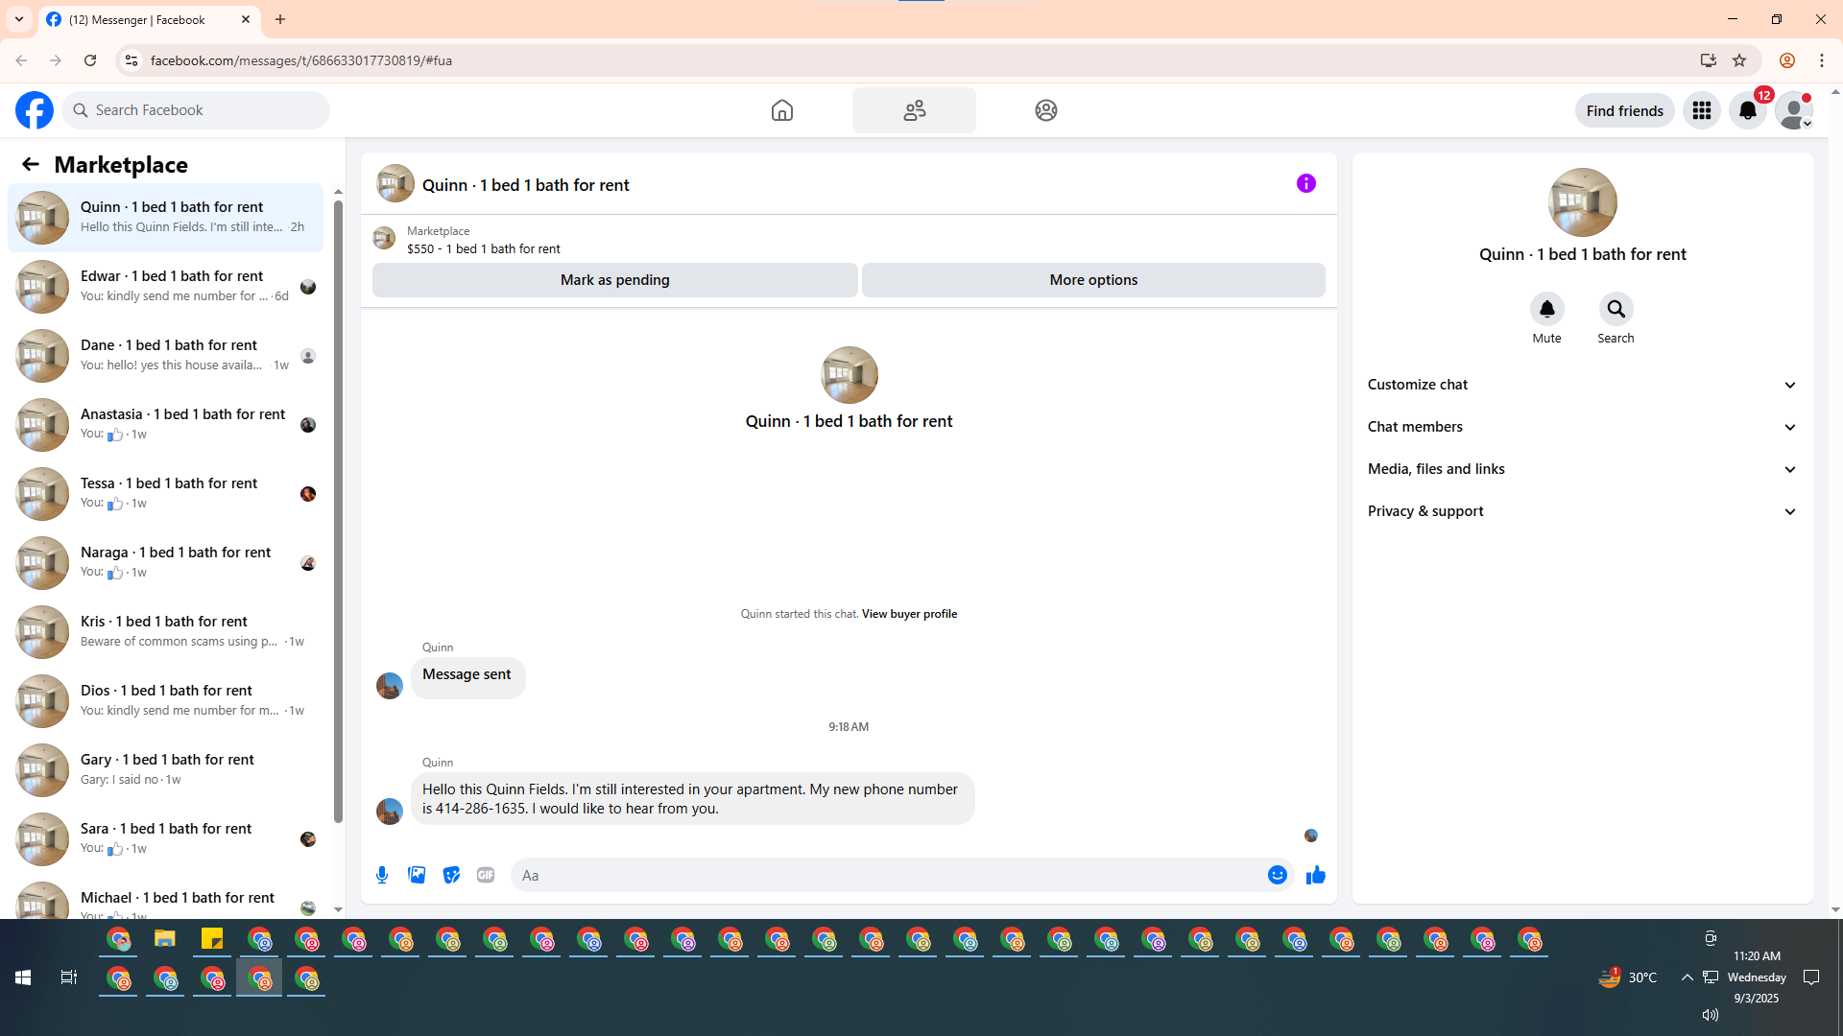
Task: Choose a GIF
Action: click(x=486, y=875)
